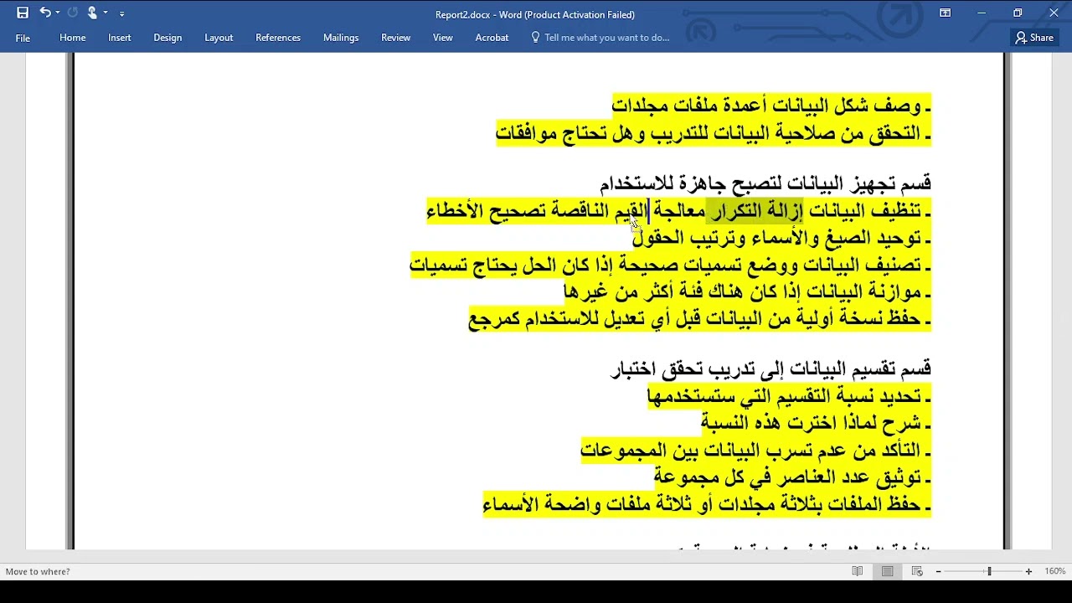Image resolution: width=1072 pixels, height=603 pixels.
Task: Click heading 'قسم تقسيم البيانات إلى تدريب تحقق اختبار'
Action: point(771,369)
